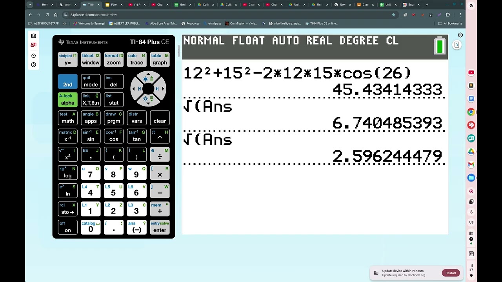502x282 pixels.
Task: Open the ALSCHOOLS-STAFF bookmark folder
Action: (x=43, y=23)
